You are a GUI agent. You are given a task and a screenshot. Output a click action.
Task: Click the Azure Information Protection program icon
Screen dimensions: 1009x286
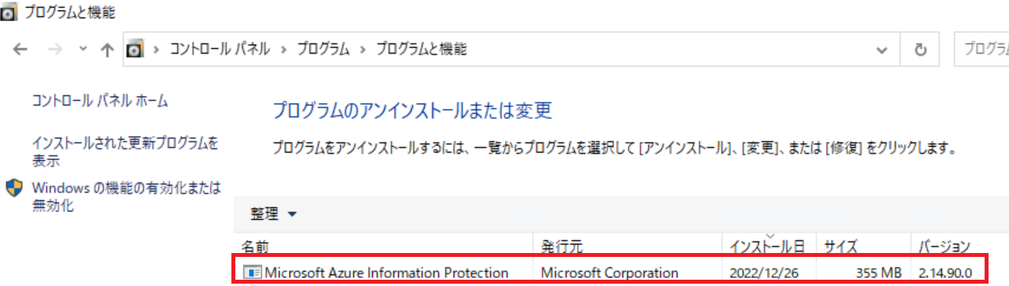coord(252,273)
